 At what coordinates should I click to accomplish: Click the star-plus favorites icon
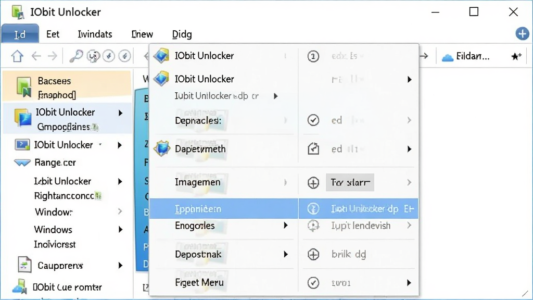point(516,56)
